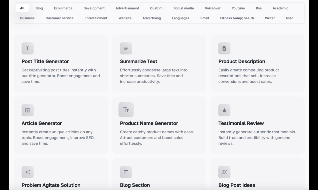Image resolution: width=318 pixels, height=190 pixels.
Task: Click the Article Generator layout icon
Action: pyautogui.click(x=28, y=110)
